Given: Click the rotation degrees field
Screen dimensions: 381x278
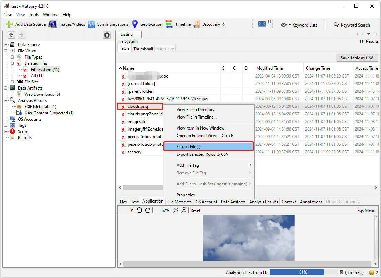Looking at the screenshot, I should coord(126,210).
